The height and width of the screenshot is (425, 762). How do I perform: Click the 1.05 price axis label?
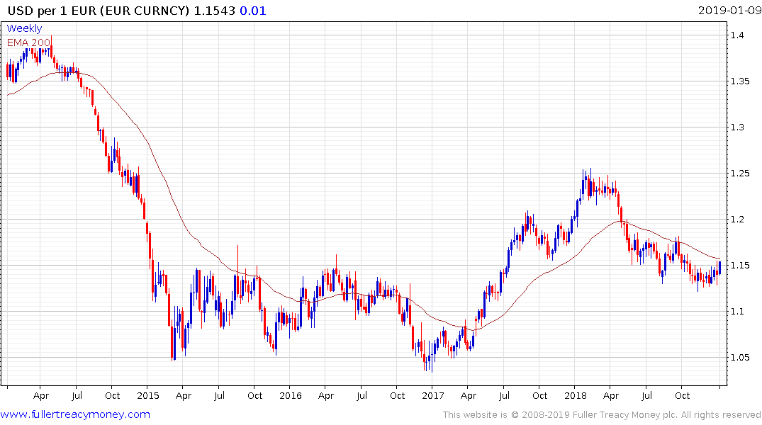pyautogui.click(x=739, y=358)
